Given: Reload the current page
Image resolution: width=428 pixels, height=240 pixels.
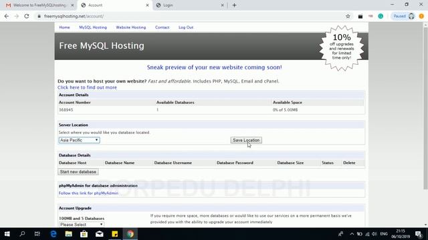Looking at the screenshot, I should [27, 16].
